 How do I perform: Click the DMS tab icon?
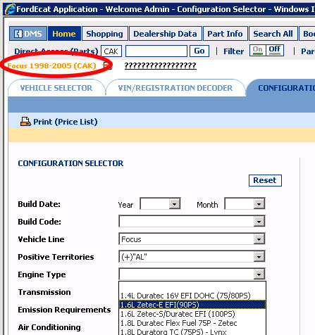coord(18,34)
